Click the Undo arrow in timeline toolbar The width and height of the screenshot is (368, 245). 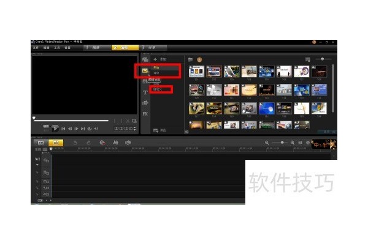pyautogui.click(x=75, y=143)
